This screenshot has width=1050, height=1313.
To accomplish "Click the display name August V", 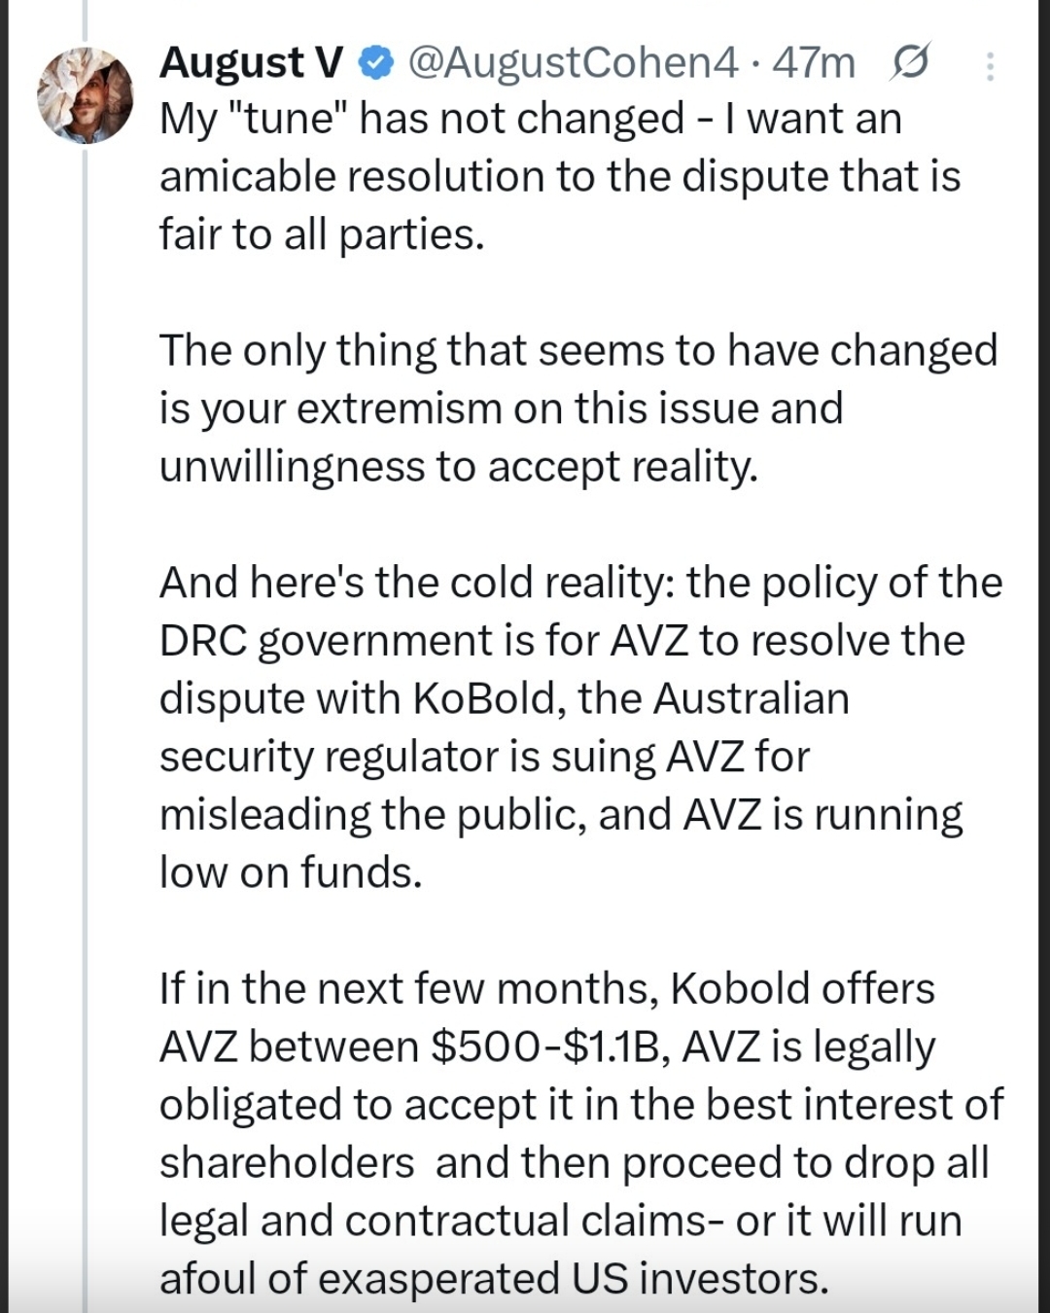I will (251, 63).
